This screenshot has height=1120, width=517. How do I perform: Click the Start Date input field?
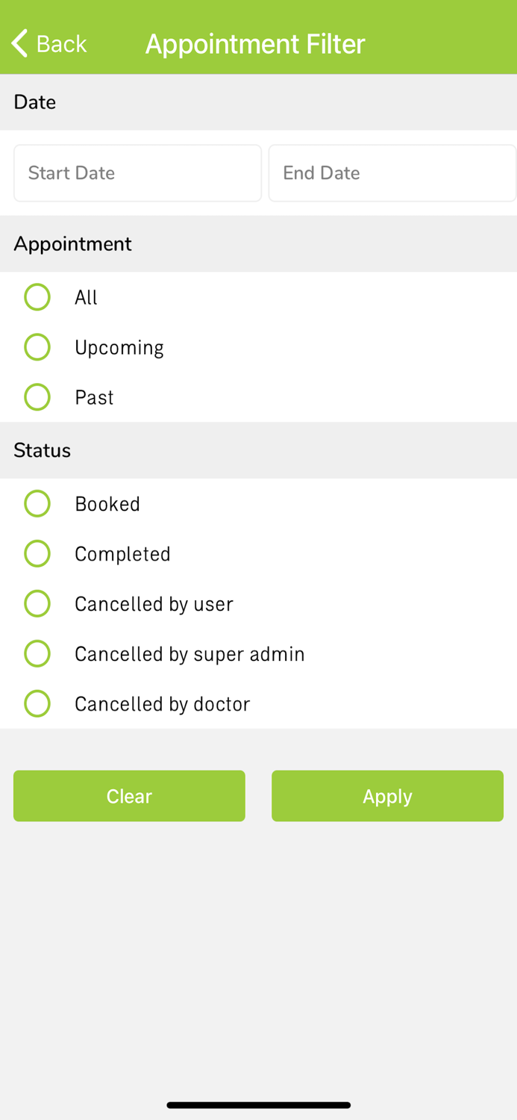pyautogui.click(x=137, y=172)
